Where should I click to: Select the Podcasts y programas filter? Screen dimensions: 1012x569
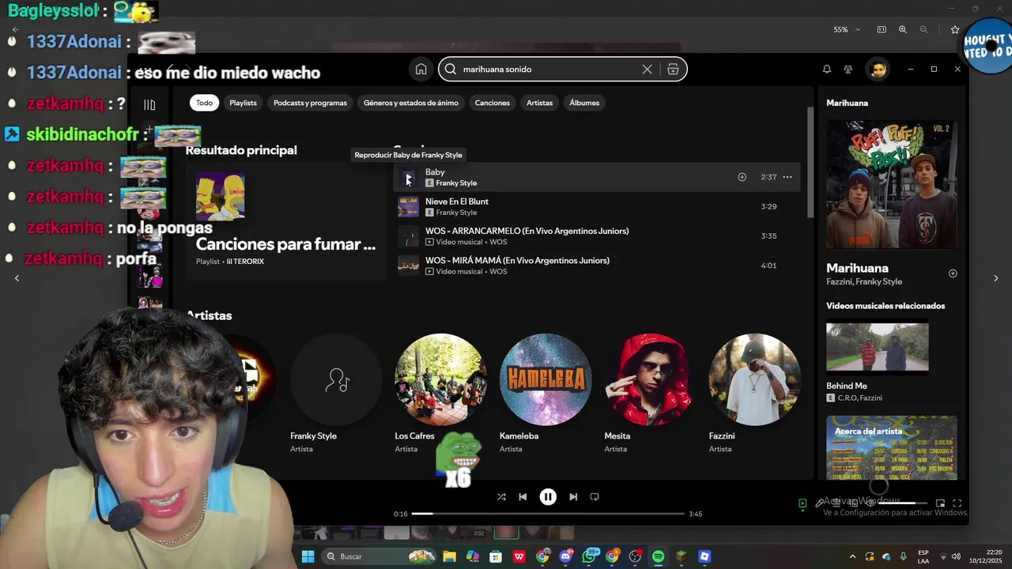coord(310,103)
